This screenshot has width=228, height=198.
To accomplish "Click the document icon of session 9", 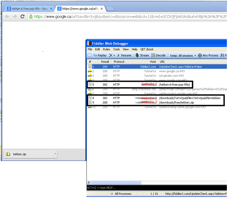I will click(x=90, y=102).
